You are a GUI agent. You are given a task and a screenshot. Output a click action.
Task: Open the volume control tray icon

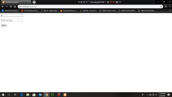156,95
